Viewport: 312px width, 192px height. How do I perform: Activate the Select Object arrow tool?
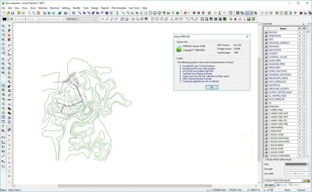(x=3, y=85)
